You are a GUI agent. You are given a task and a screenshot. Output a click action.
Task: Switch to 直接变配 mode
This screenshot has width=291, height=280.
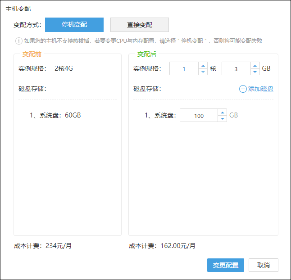point(139,25)
